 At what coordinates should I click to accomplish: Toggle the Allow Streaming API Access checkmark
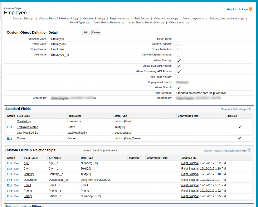click(179, 71)
